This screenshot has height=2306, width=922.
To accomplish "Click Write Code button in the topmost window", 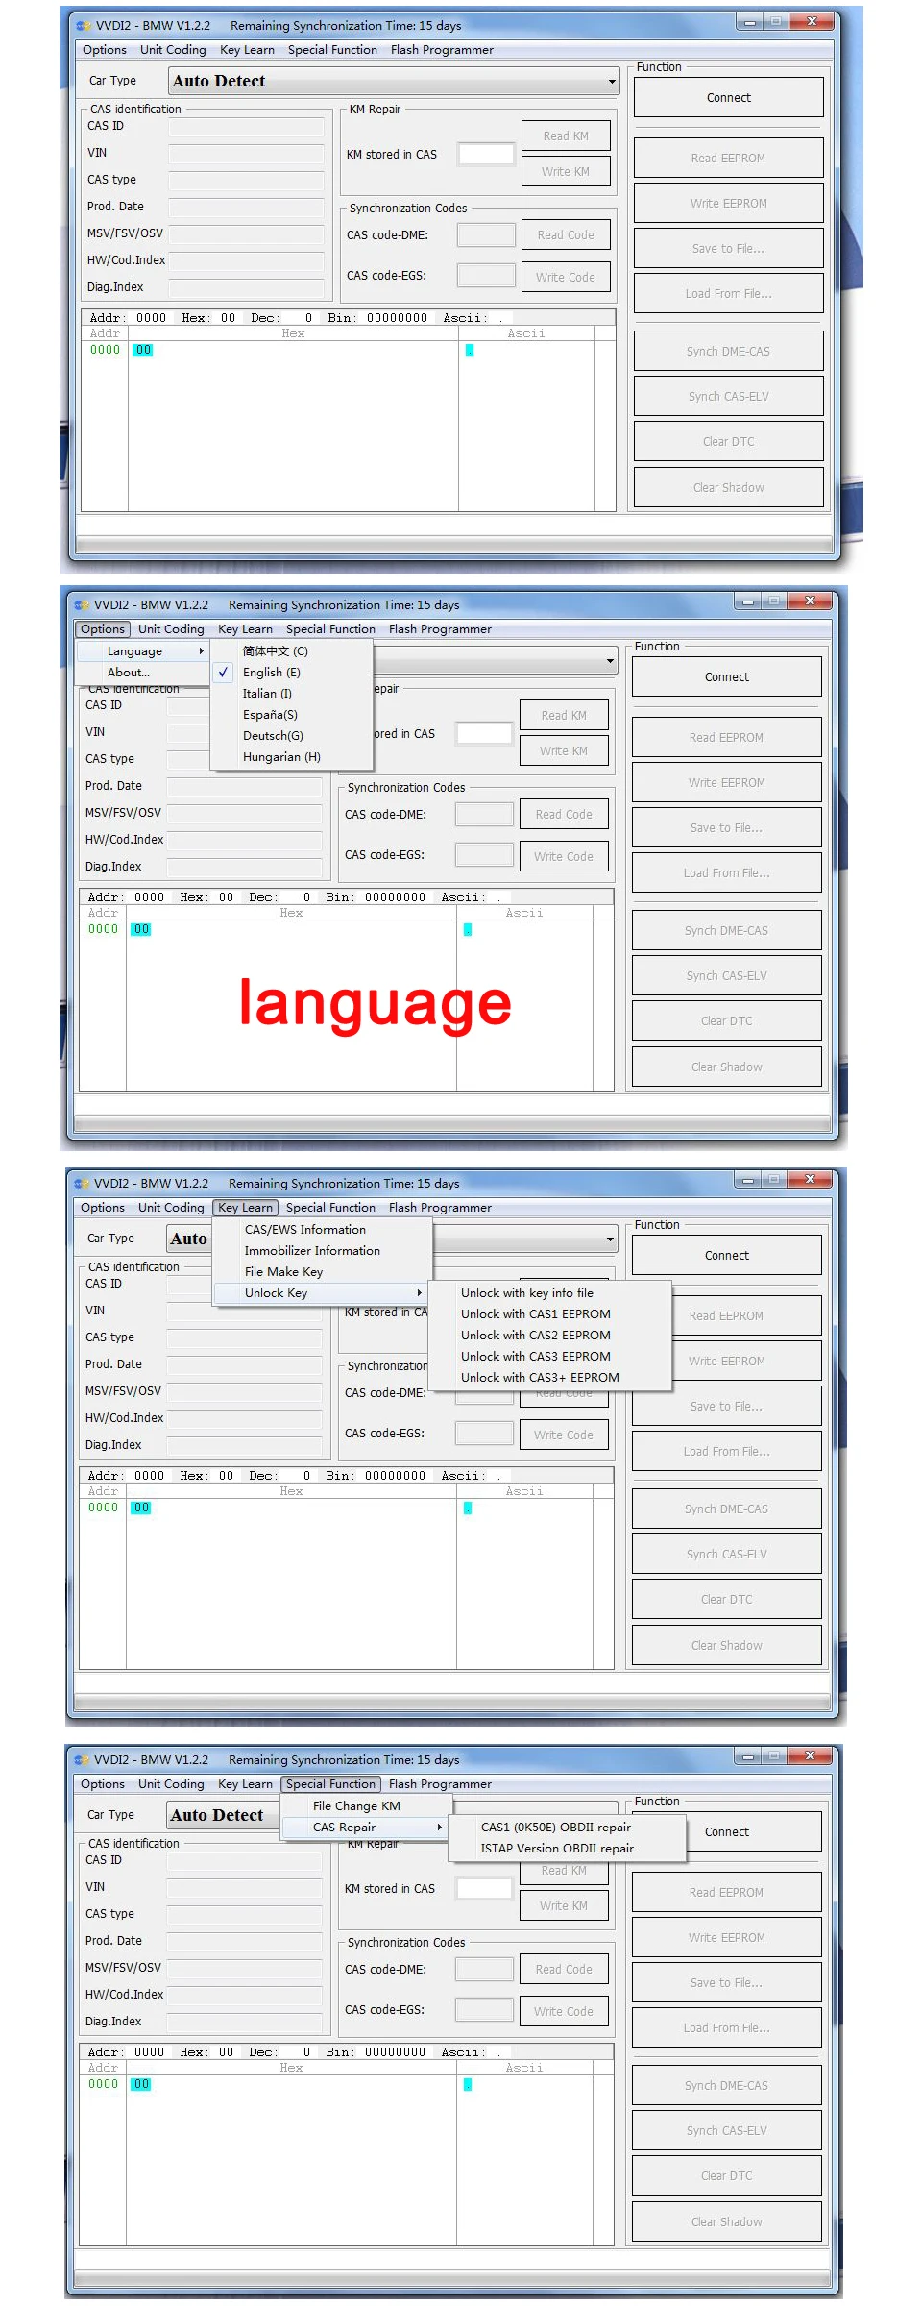I will pos(566,278).
